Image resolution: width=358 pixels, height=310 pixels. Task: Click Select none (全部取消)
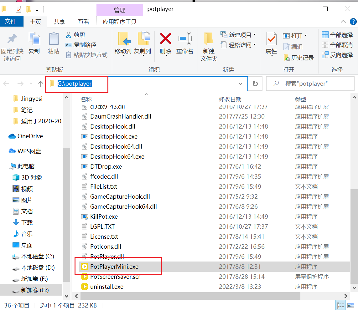click(337, 45)
